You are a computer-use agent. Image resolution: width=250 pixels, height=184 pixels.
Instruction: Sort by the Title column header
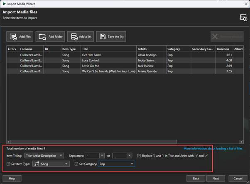[108, 49]
